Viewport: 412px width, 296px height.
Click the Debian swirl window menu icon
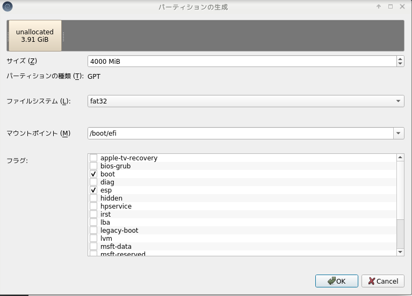tap(7, 7)
